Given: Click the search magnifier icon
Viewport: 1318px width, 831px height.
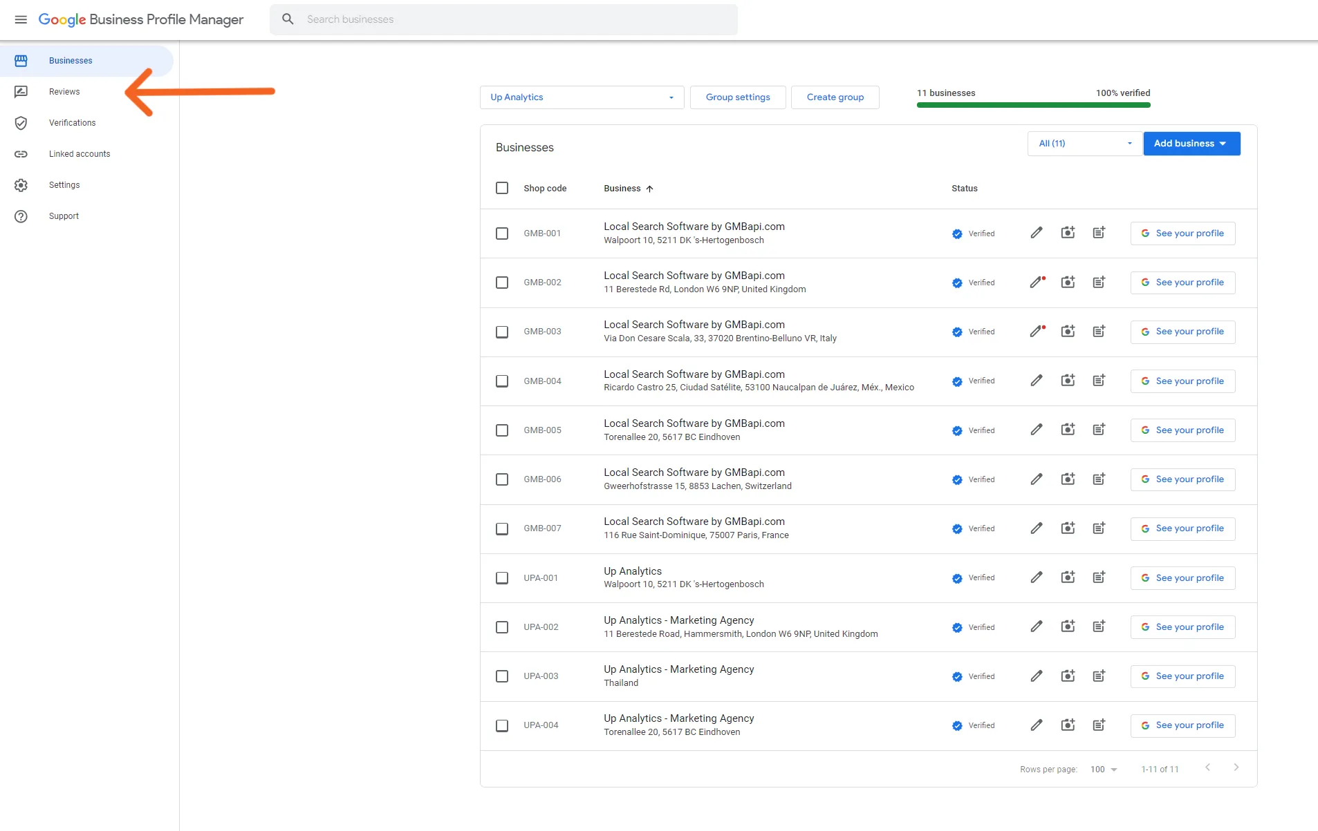Looking at the screenshot, I should pyautogui.click(x=288, y=19).
